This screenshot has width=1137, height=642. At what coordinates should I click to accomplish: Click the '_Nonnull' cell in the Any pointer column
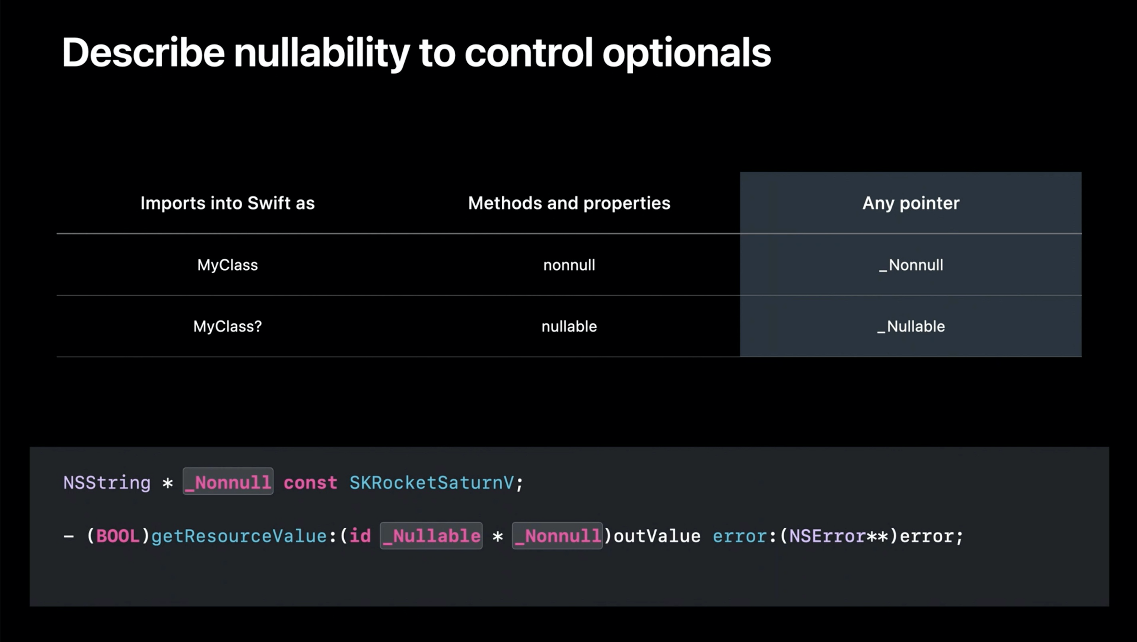(911, 265)
